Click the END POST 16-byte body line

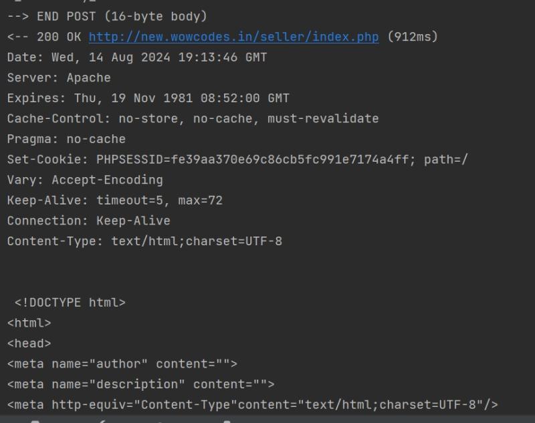(107, 16)
